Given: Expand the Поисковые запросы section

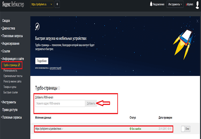Looking at the screenshot, I should tap(12, 36).
